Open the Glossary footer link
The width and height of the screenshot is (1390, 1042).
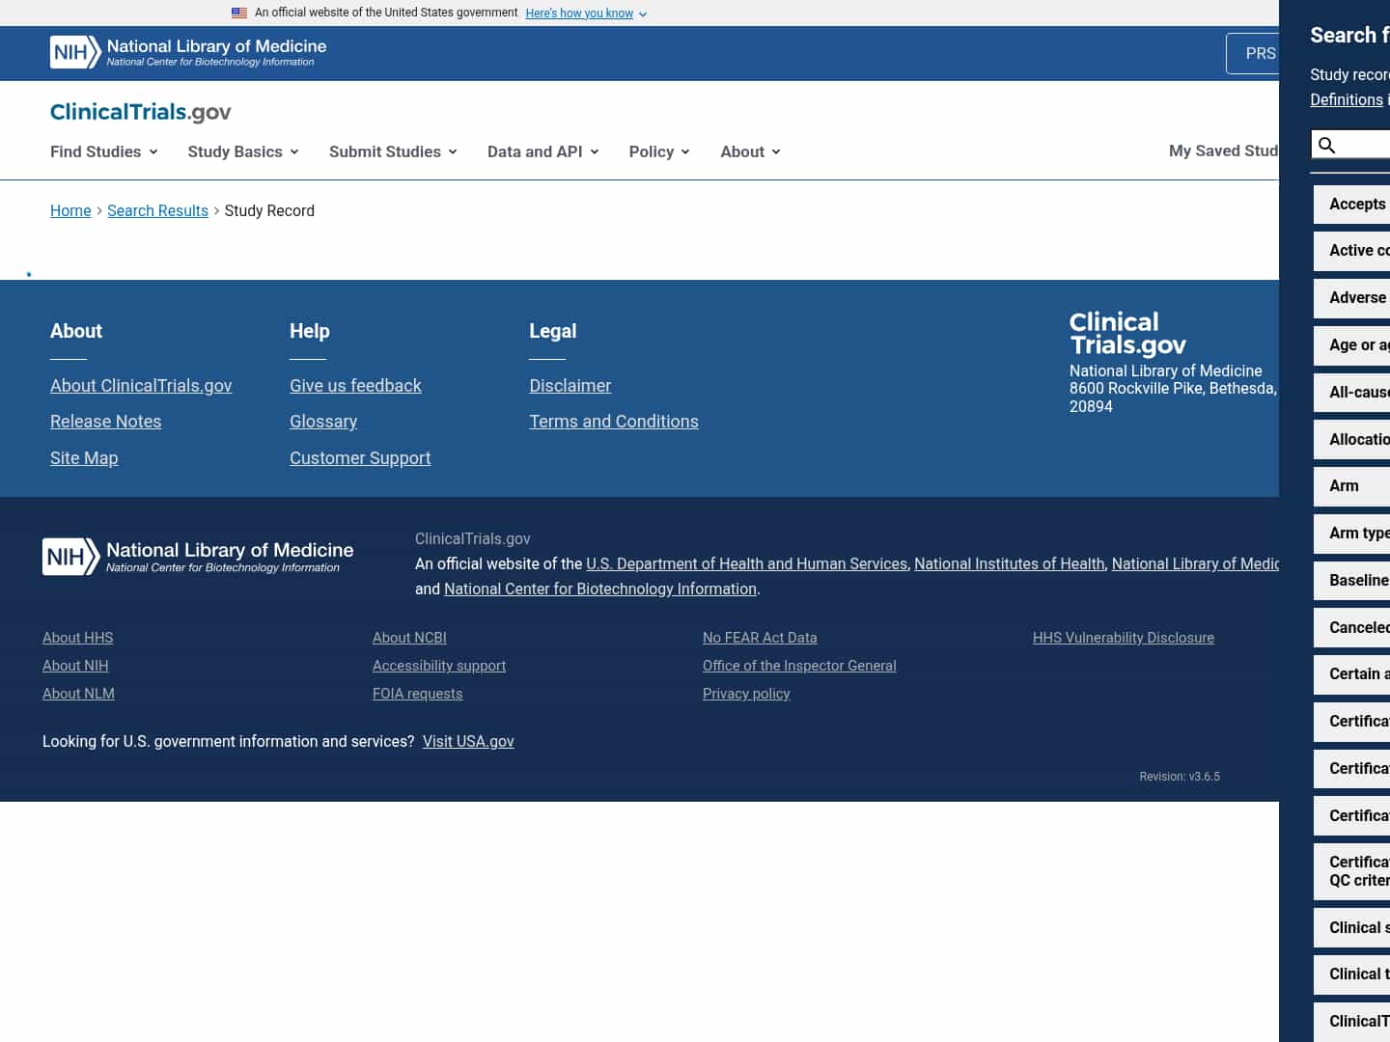(323, 422)
